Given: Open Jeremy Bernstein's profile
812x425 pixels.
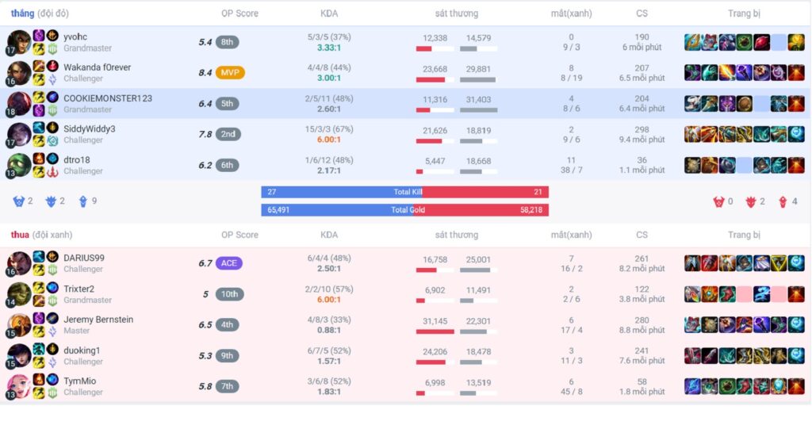Looking at the screenshot, I should (x=98, y=320).
